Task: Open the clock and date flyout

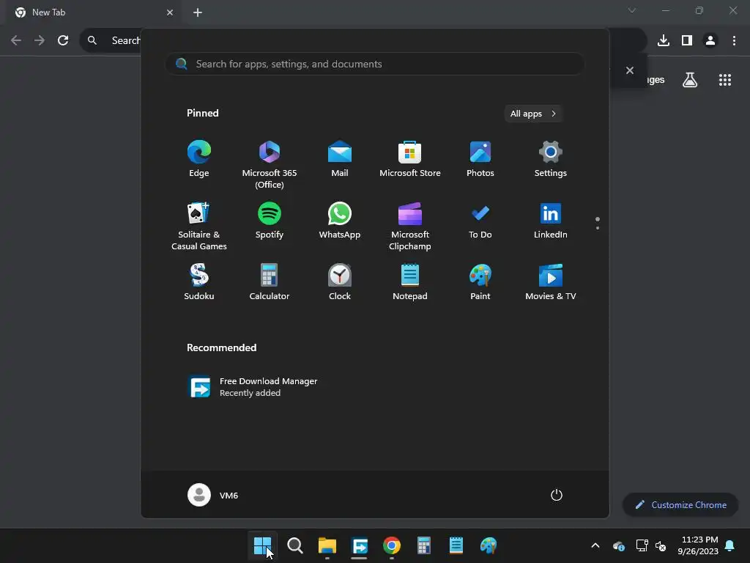Action: pos(698,545)
